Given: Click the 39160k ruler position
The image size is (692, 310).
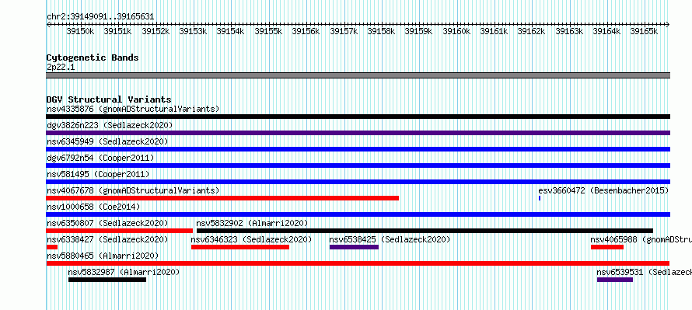Looking at the screenshot, I should tap(456, 31).
